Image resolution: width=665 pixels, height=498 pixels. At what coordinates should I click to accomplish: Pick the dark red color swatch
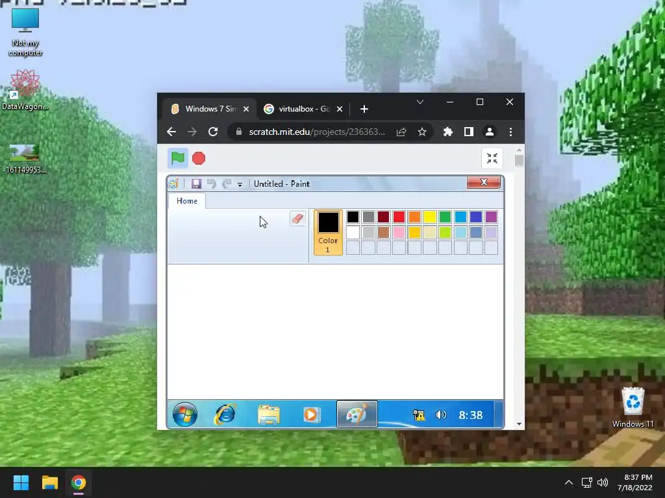point(383,217)
